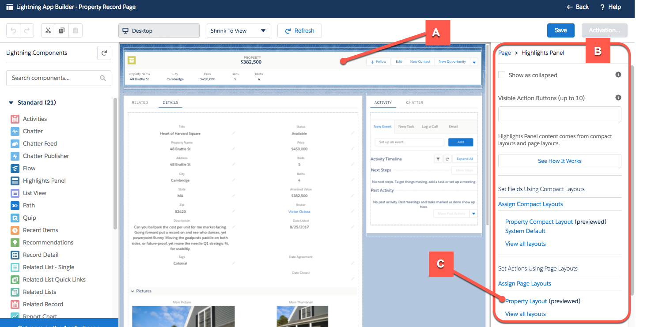The width and height of the screenshot is (651, 327).
Task: Click the Victor Ochoa broker link
Action: [x=299, y=211]
